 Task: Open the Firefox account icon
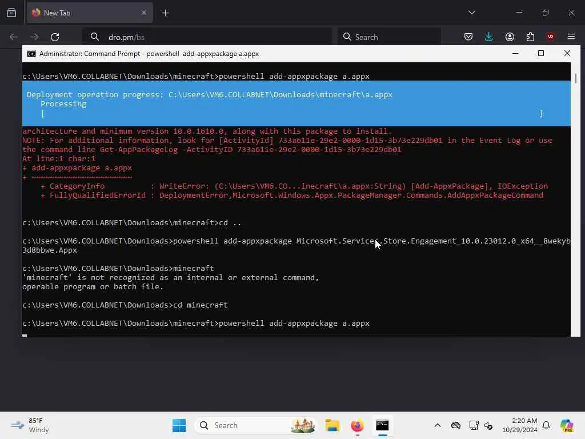510,37
